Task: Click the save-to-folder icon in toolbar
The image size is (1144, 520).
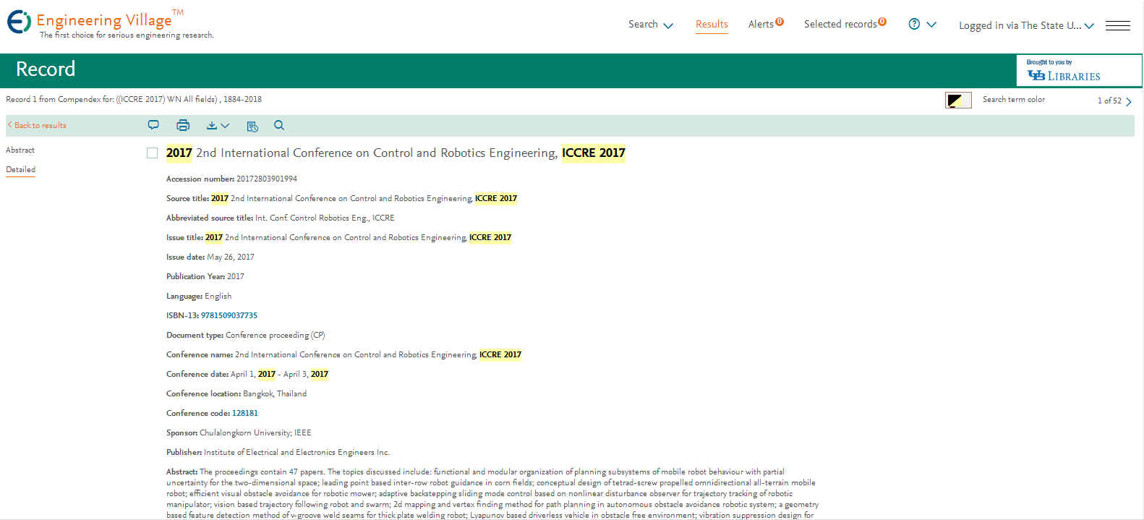Action: (x=252, y=126)
